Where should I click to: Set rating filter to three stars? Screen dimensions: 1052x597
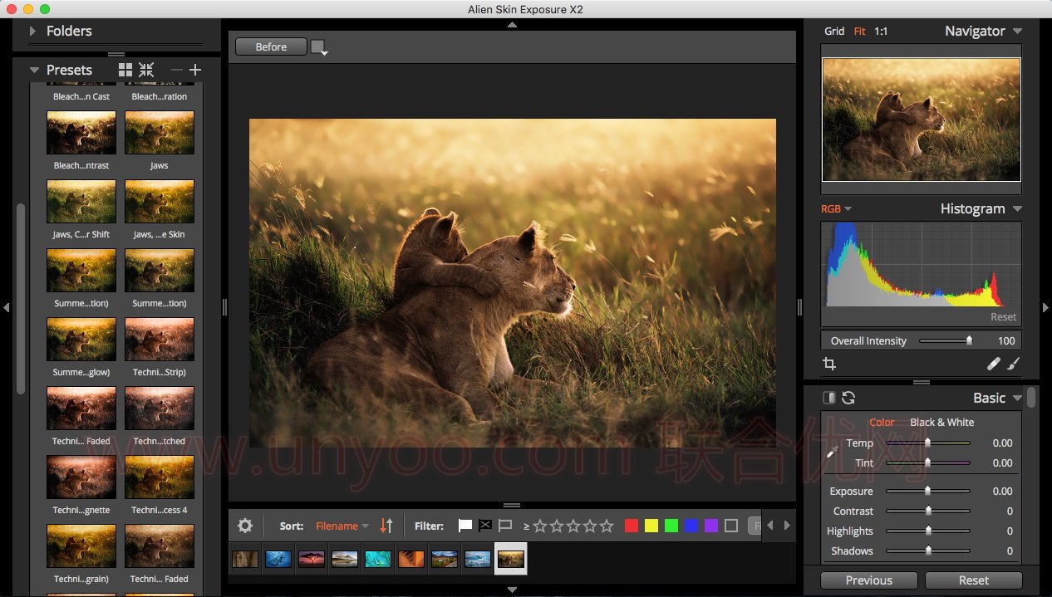(573, 526)
